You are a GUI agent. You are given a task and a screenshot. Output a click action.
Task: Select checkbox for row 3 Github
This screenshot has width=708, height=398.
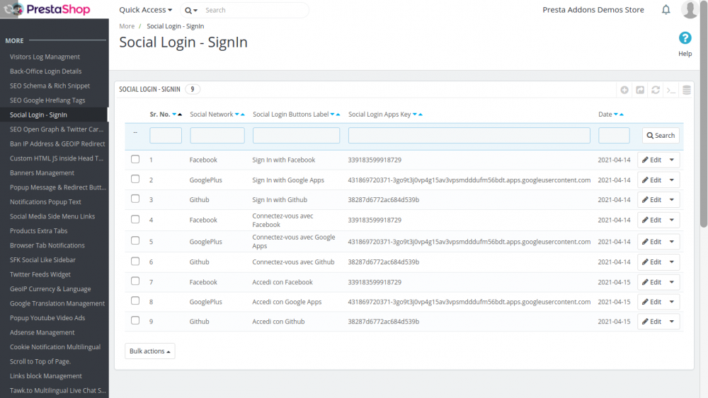click(x=135, y=199)
